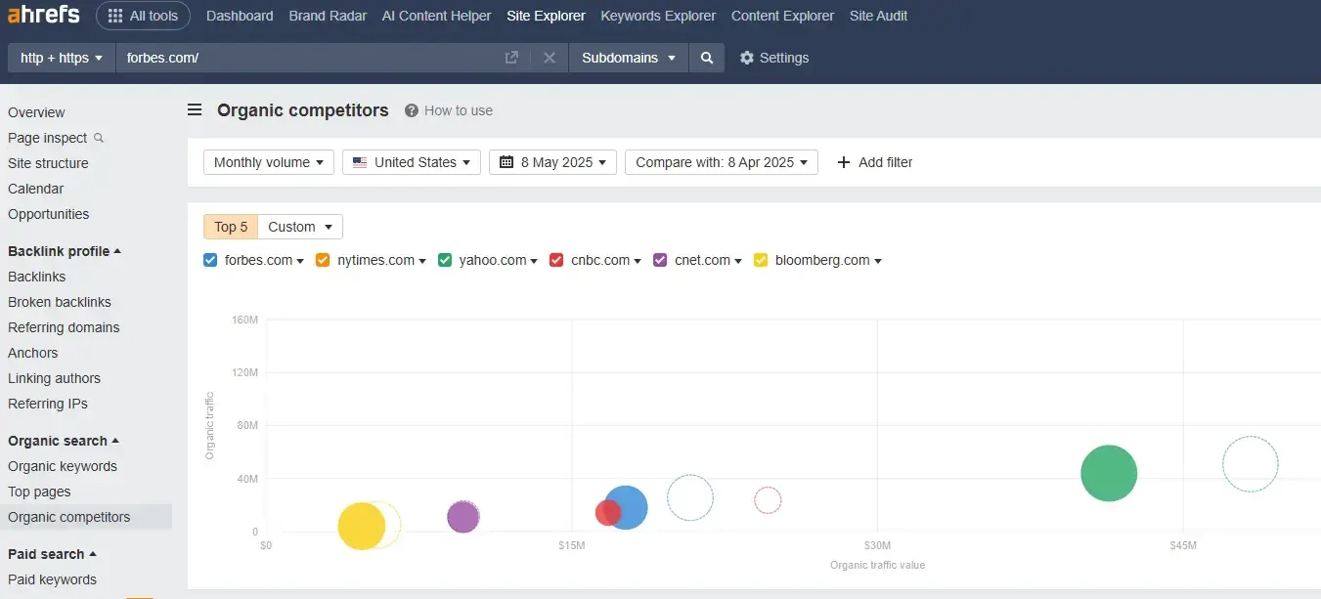Disable the bloomberg.com checkbox
Screen dimensions: 1321x599
(761, 260)
